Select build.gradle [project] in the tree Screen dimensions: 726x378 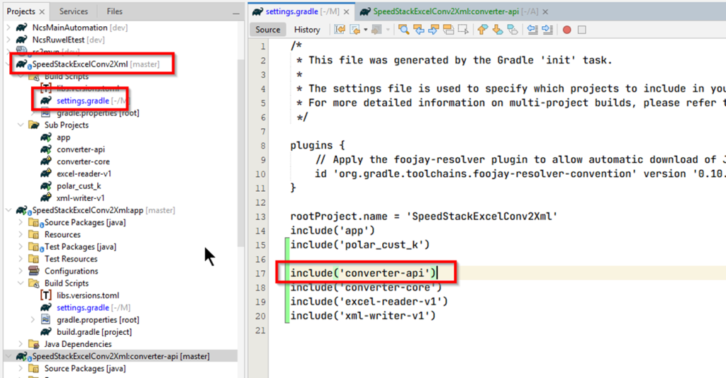(x=94, y=332)
